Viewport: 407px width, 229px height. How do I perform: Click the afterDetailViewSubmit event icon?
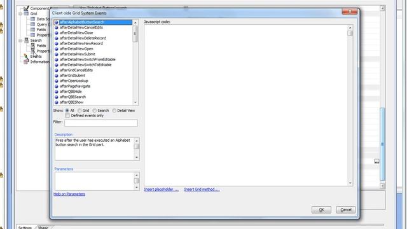point(57,54)
